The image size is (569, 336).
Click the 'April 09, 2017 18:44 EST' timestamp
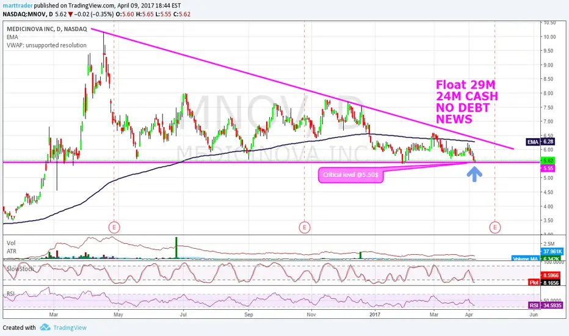(149, 5)
